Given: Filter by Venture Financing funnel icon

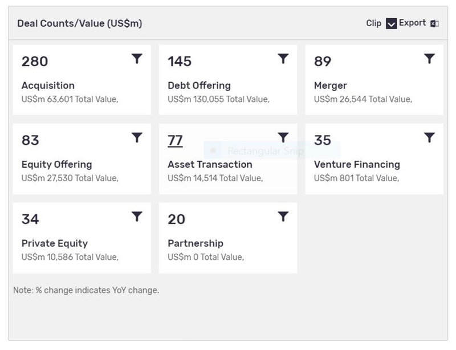Looking at the screenshot, I should 430,137.
